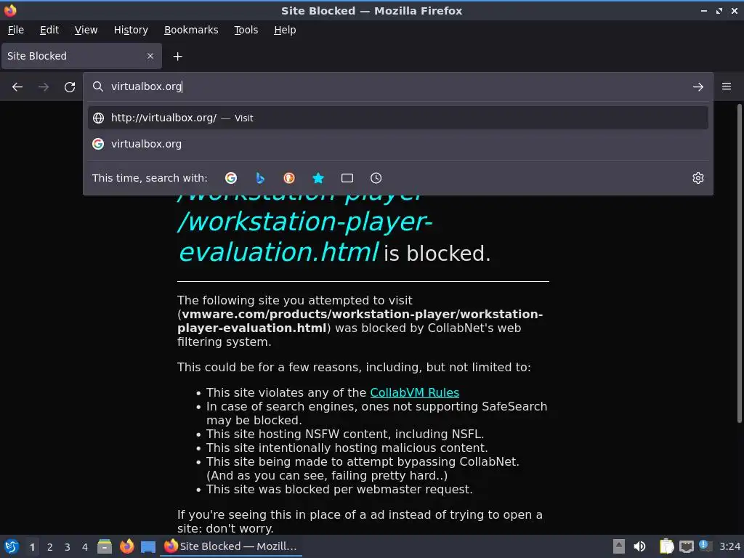The width and height of the screenshot is (744, 558).
Task: Close the Site Blocked tab
Action: [150, 56]
